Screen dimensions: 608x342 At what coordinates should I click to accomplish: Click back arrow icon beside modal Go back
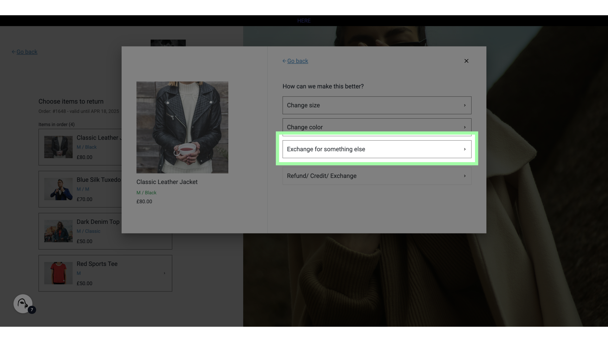tap(284, 61)
